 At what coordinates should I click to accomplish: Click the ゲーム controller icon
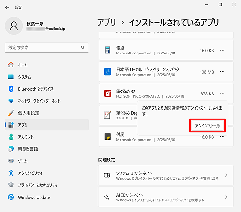tap(11, 161)
